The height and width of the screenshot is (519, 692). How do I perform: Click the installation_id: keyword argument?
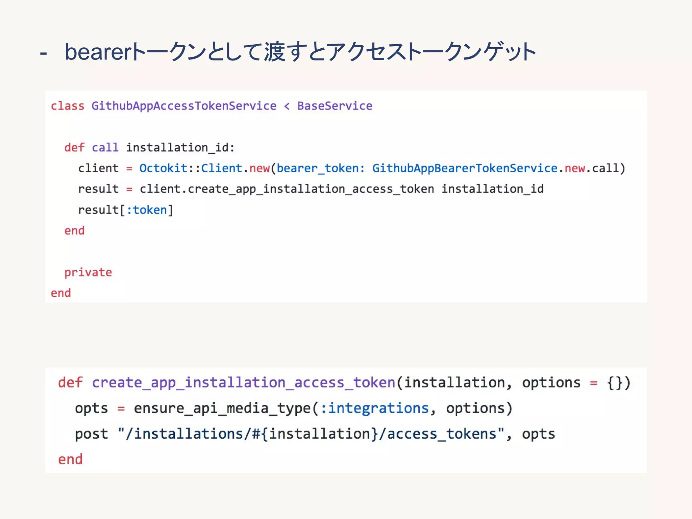(x=180, y=148)
